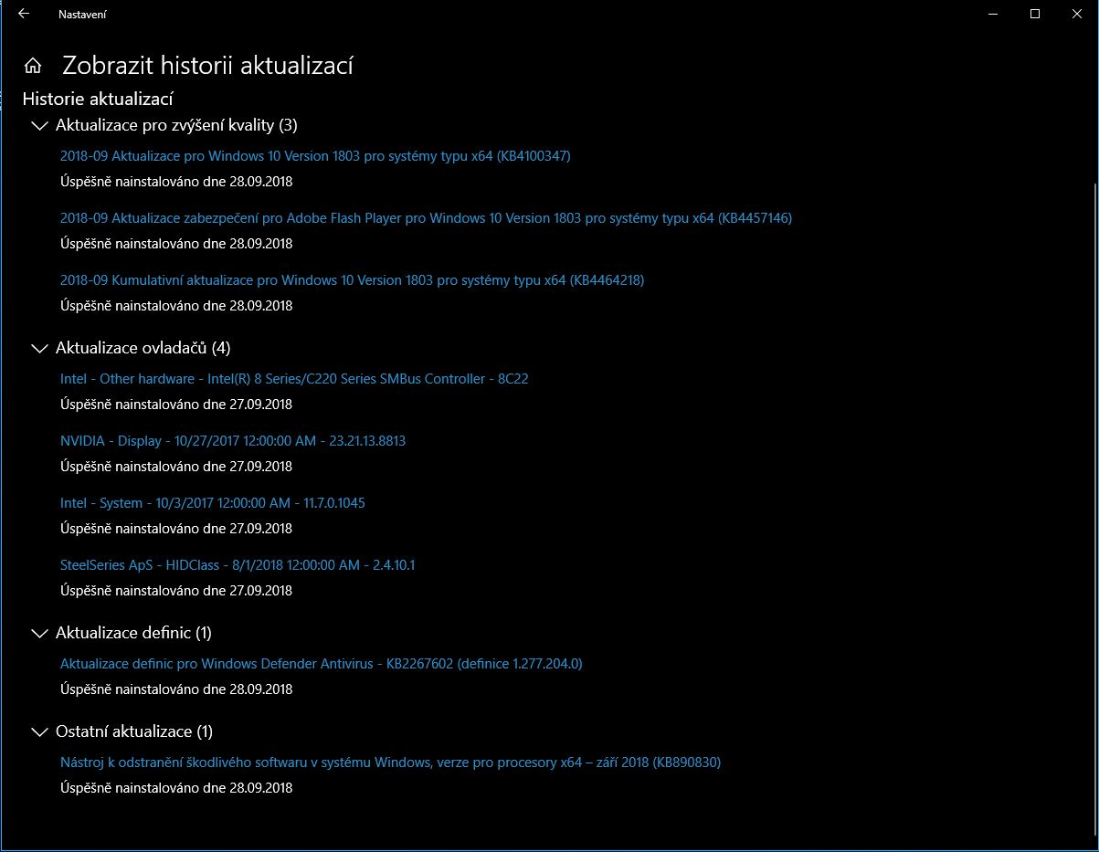Viewport: 1099px width, 852px height.
Task: Click the 'Zobrazit historii aktualizací' page title
Action: coord(207,66)
